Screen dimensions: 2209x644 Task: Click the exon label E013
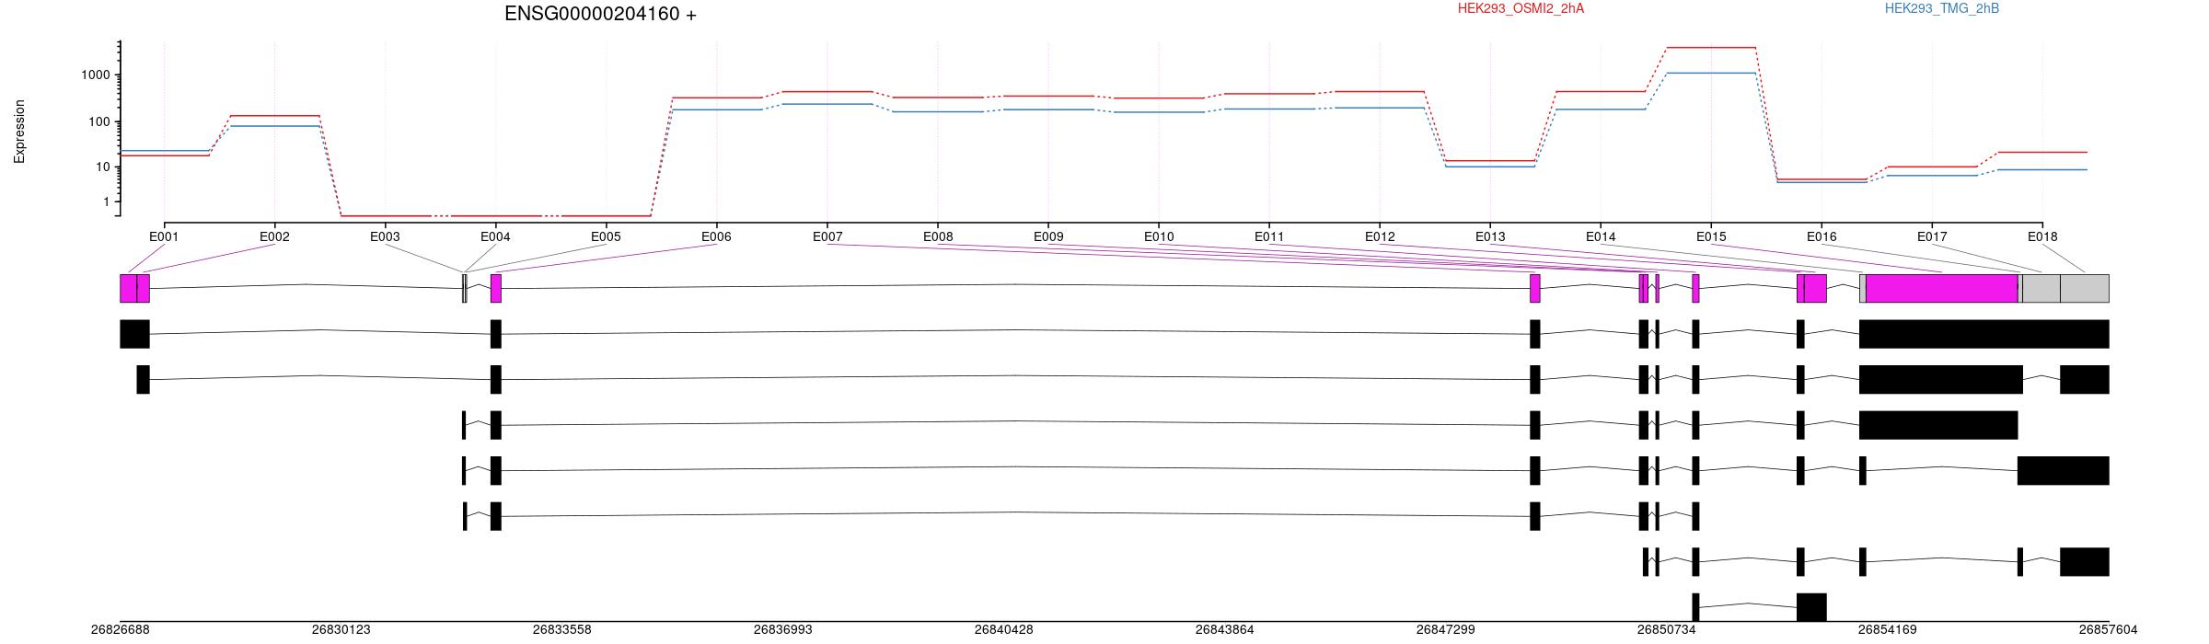tap(1490, 236)
